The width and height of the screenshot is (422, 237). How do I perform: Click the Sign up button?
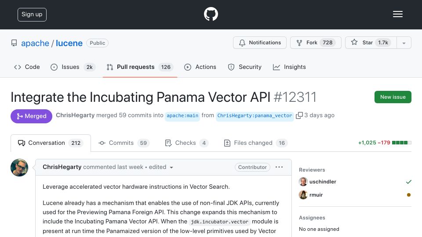32,14
